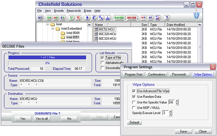Viewport: 217px width, 136px height.
Task: Increase the Erasure Level spinner
Action: 170,111
